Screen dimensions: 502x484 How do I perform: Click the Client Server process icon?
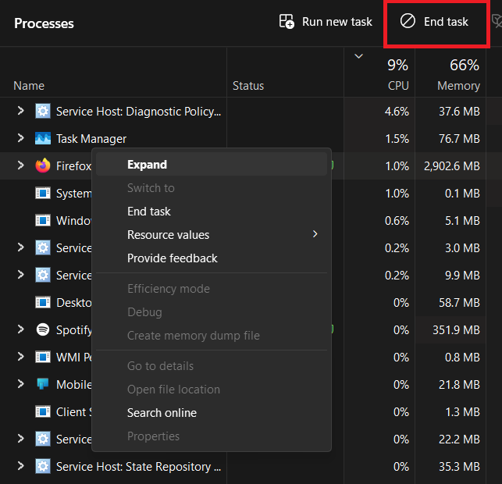43,411
